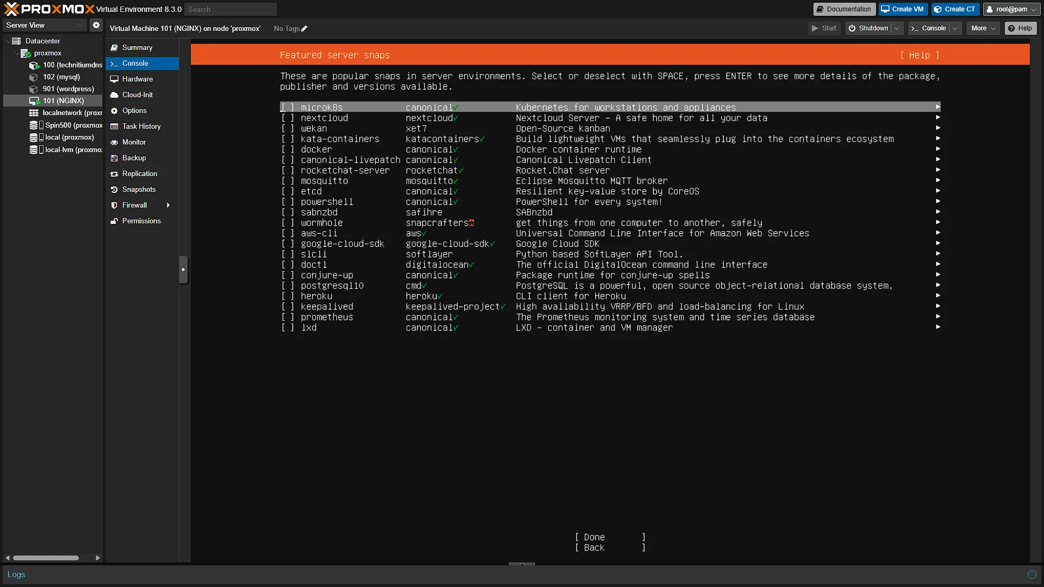Click the Search input field
1044x587 pixels.
[x=231, y=9]
